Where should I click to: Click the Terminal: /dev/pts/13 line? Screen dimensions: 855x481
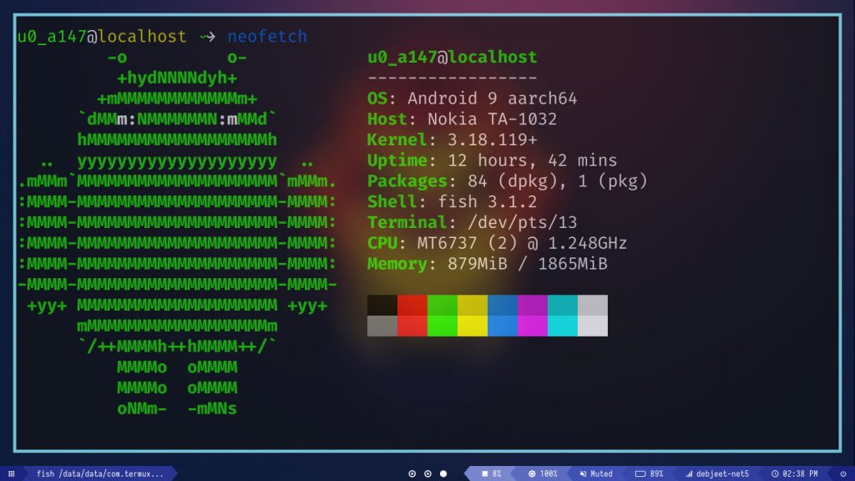point(473,223)
